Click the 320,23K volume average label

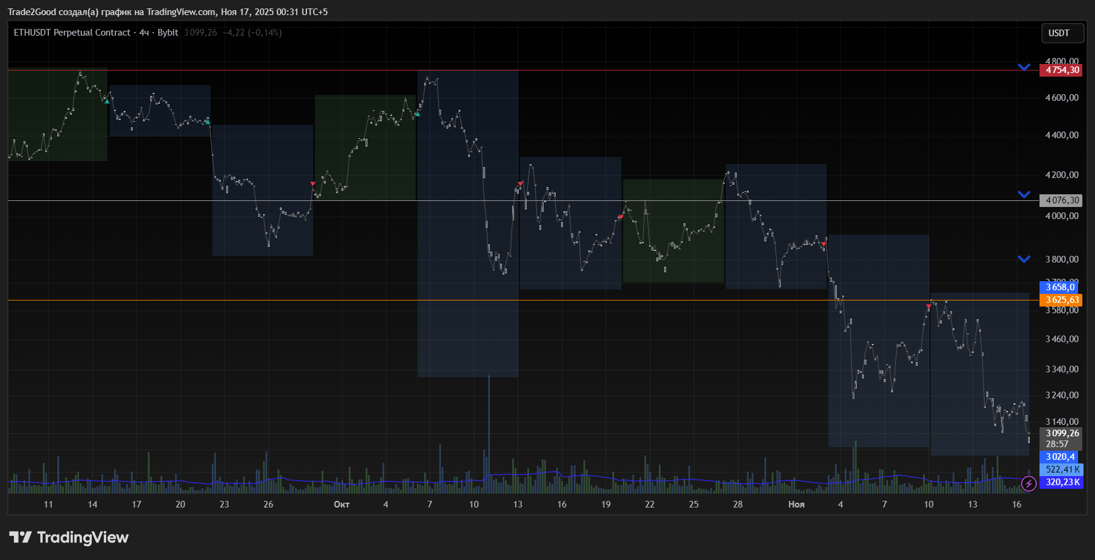point(1061,482)
